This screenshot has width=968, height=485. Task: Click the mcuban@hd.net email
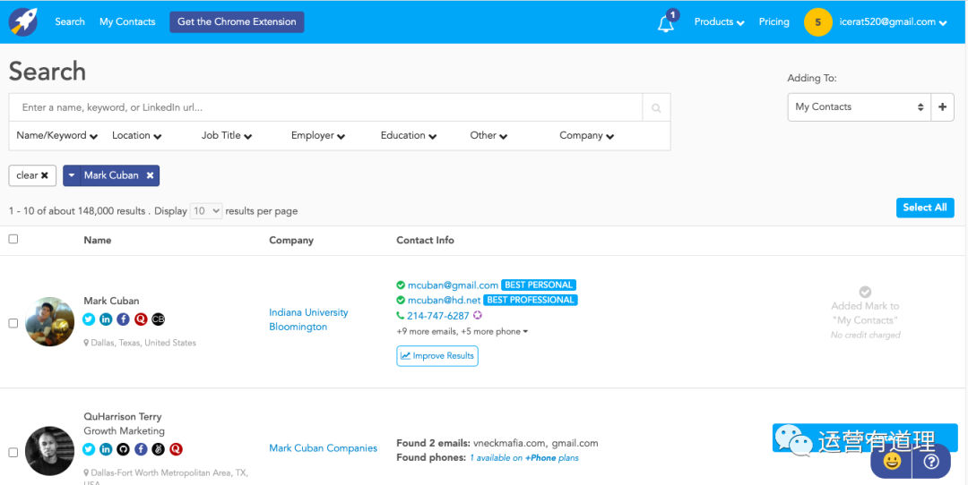[444, 300]
